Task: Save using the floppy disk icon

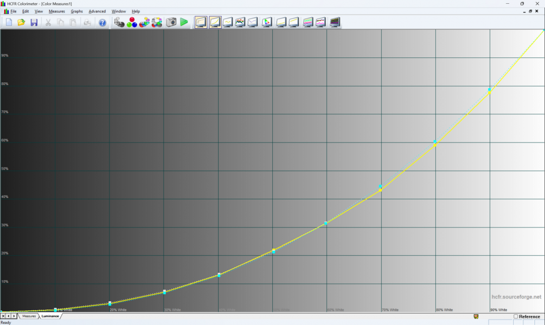Action: [x=34, y=22]
